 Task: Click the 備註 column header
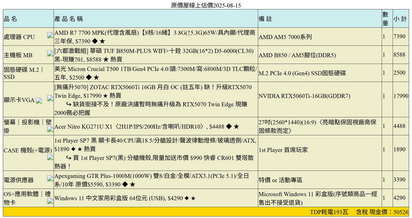pyautogui.click(x=265, y=19)
